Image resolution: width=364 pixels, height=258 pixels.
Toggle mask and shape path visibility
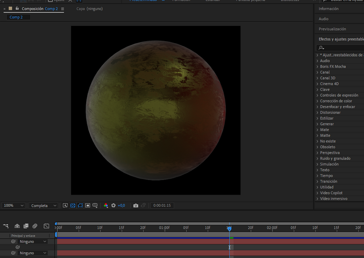click(80, 206)
